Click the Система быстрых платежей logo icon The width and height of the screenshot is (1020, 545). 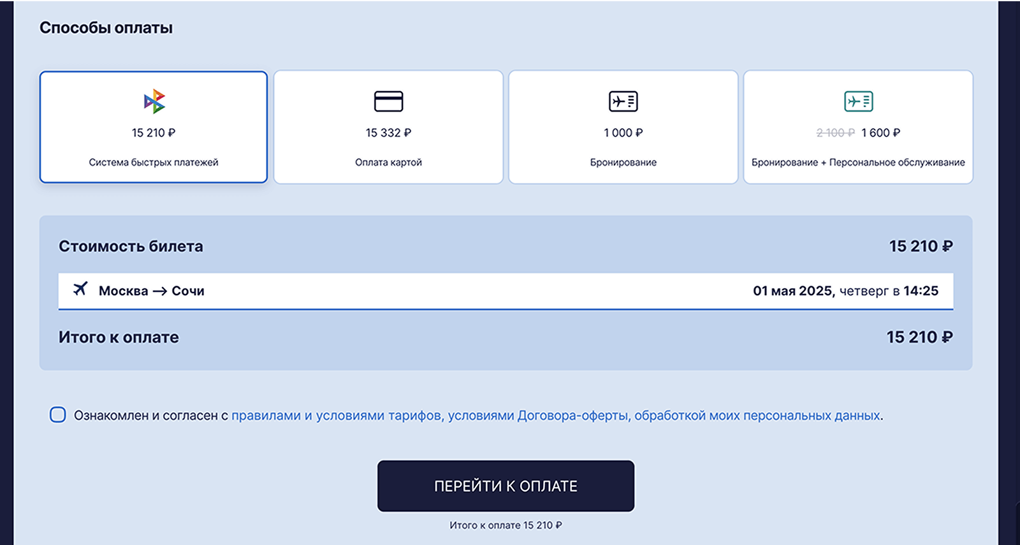(154, 101)
